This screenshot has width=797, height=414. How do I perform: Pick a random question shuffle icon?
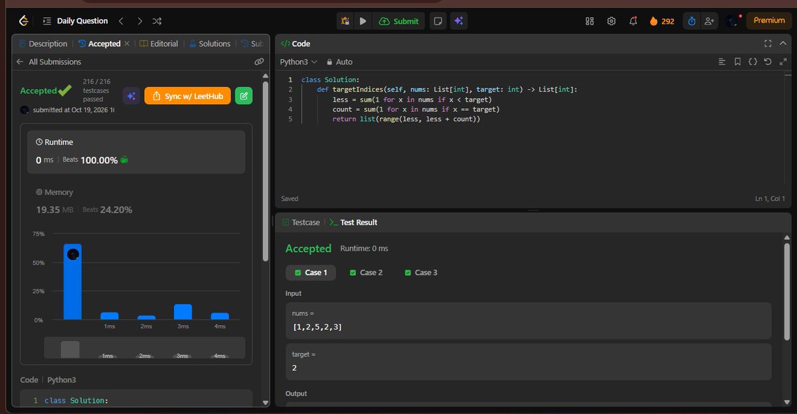click(157, 21)
